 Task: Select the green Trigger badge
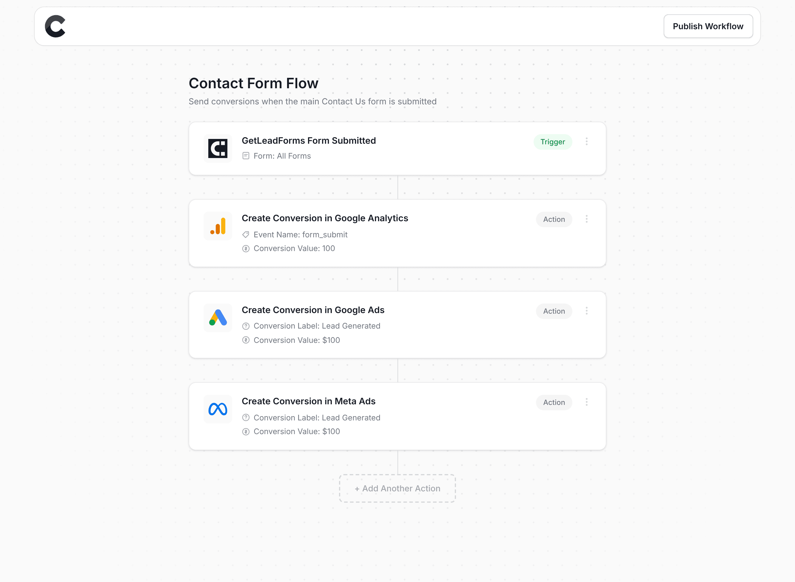pos(552,142)
